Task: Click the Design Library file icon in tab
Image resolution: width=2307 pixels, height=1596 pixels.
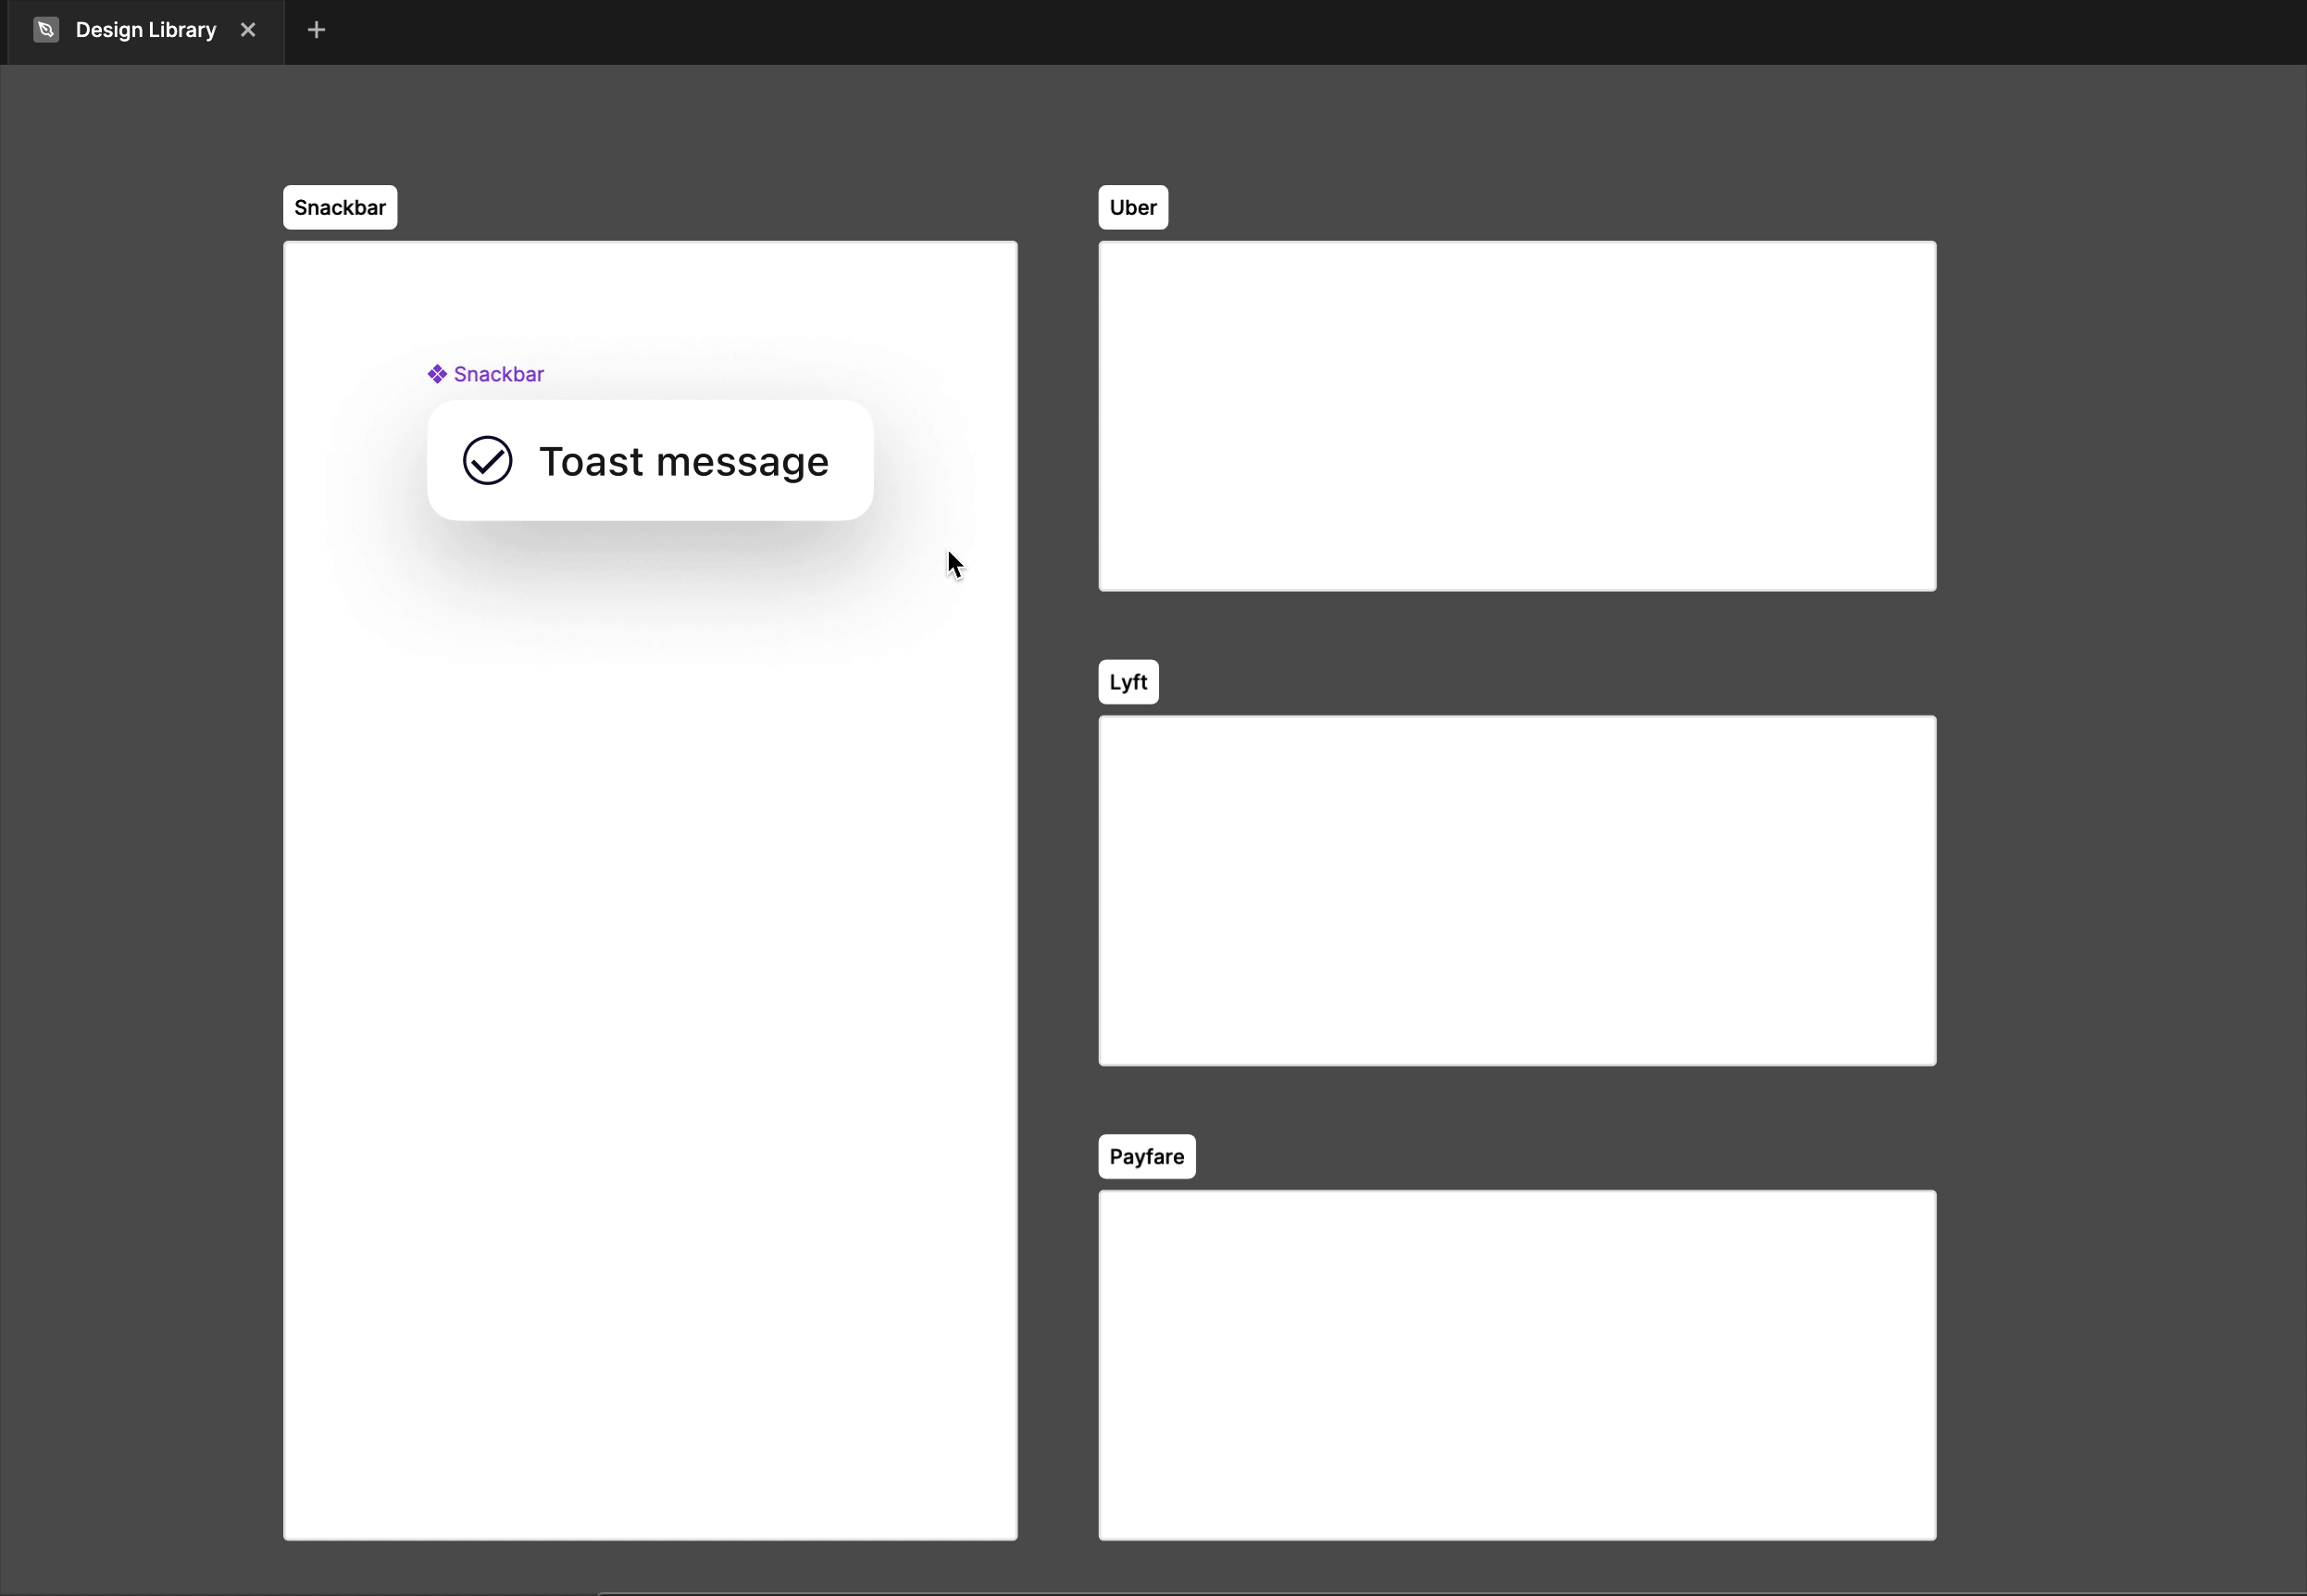Action: [x=45, y=30]
